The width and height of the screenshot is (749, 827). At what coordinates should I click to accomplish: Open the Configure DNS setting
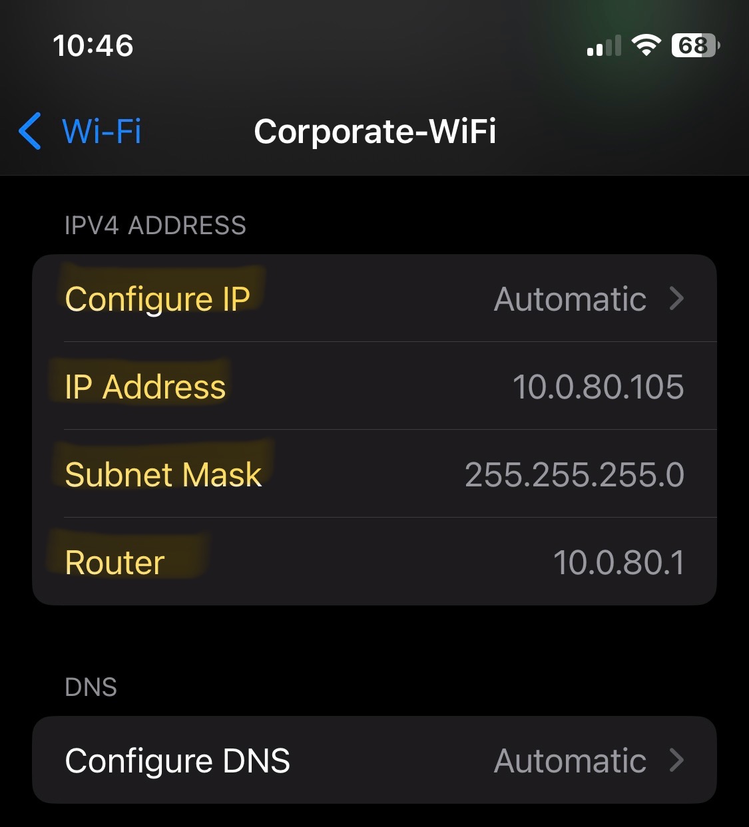pos(374,760)
